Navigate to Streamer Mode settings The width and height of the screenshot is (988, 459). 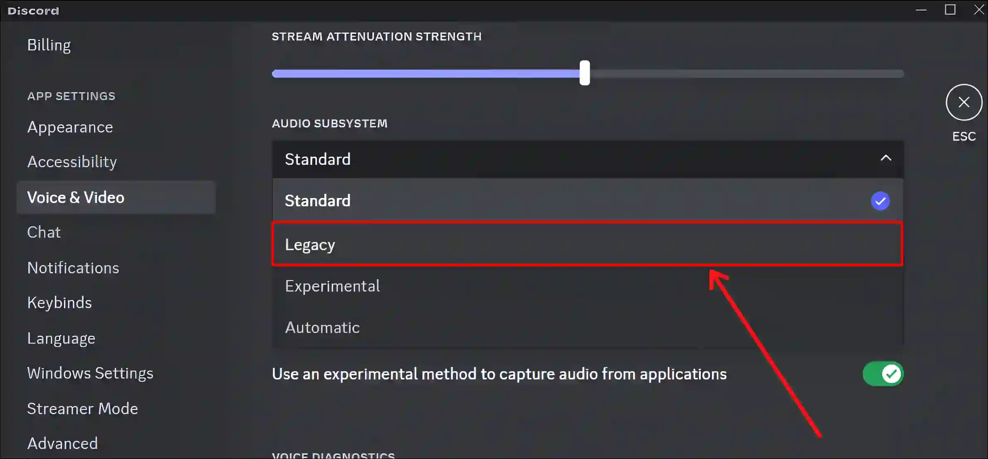(83, 408)
